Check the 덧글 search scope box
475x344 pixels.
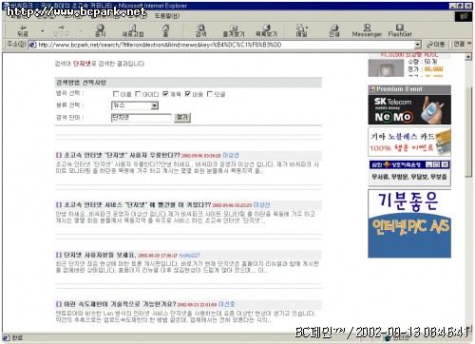[210, 94]
